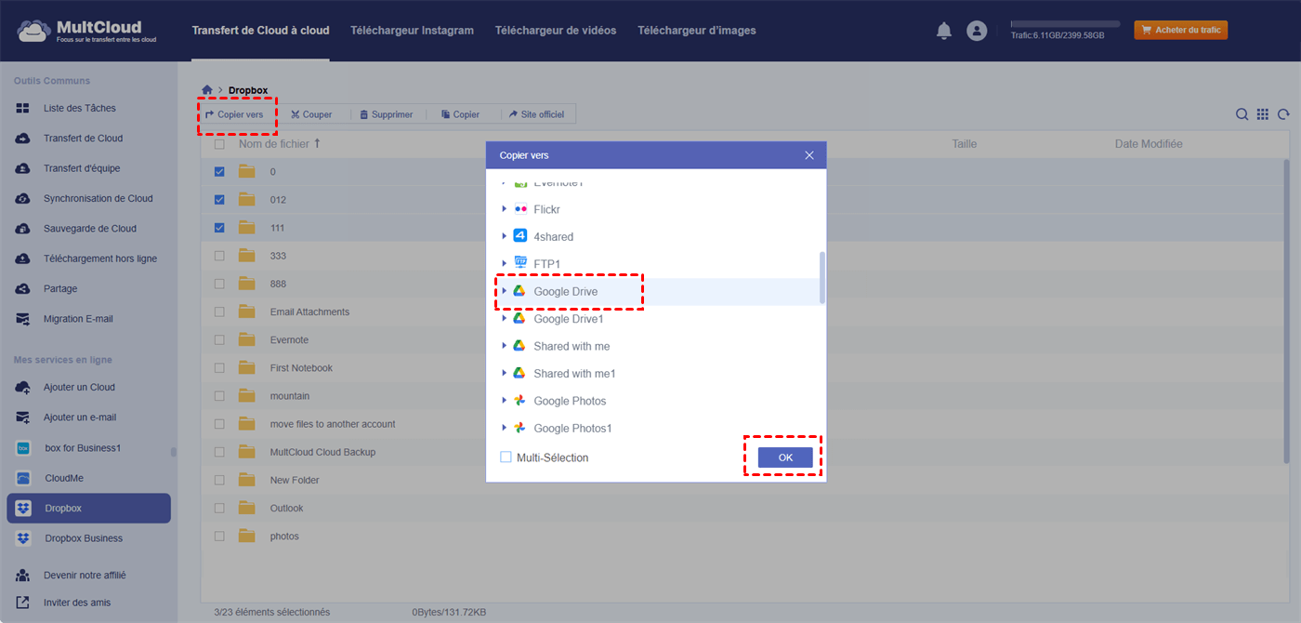Check folder 888 checkbox

pos(219,284)
